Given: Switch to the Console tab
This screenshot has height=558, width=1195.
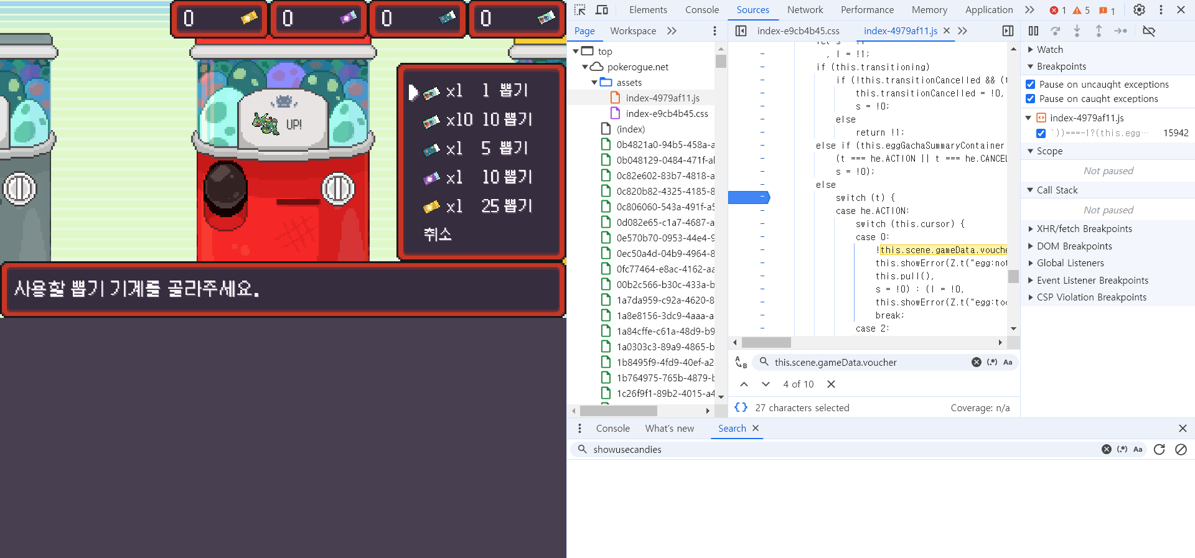Looking at the screenshot, I should point(702,10).
